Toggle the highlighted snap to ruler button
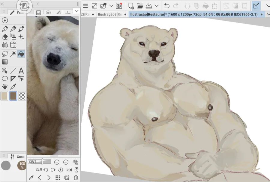The height and width of the screenshot is (182, 270). click(x=256, y=6)
